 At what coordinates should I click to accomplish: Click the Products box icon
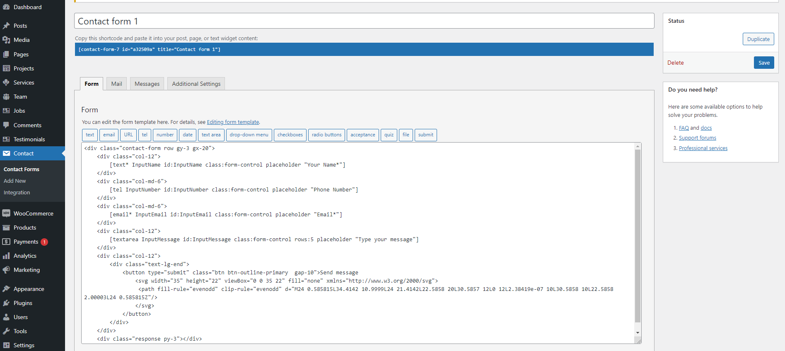(x=6, y=228)
